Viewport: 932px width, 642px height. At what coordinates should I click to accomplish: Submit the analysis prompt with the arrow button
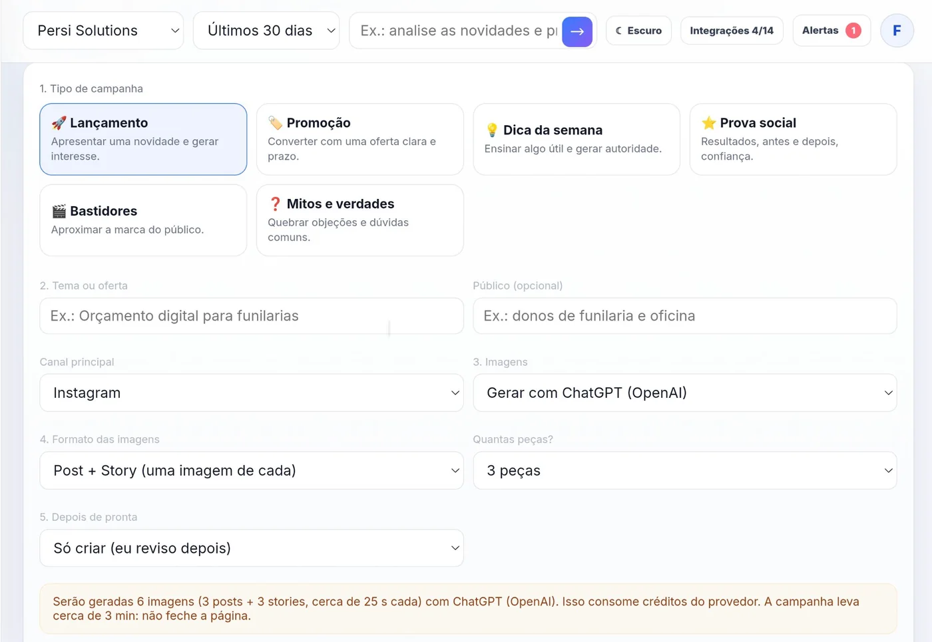[577, 31]
